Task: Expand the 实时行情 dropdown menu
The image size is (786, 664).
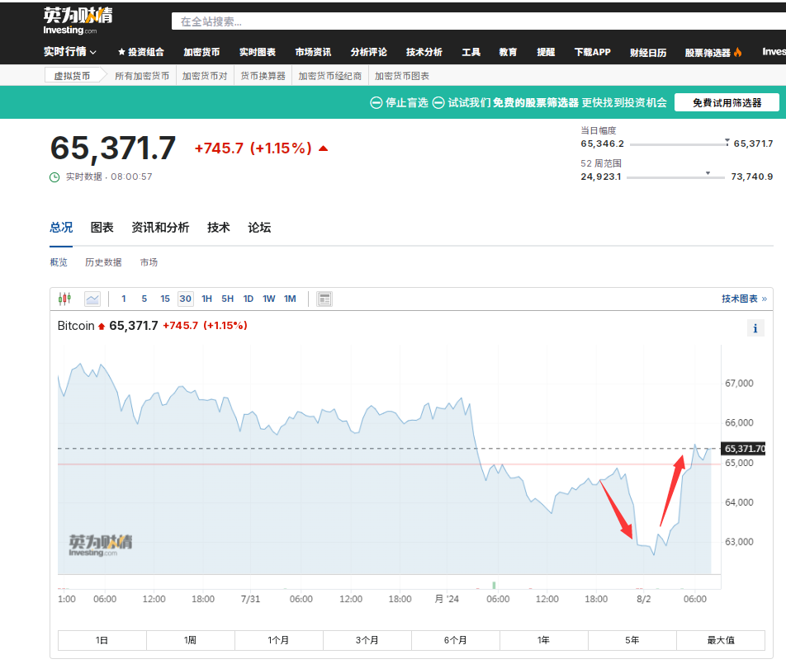Action: coord(70,52)
